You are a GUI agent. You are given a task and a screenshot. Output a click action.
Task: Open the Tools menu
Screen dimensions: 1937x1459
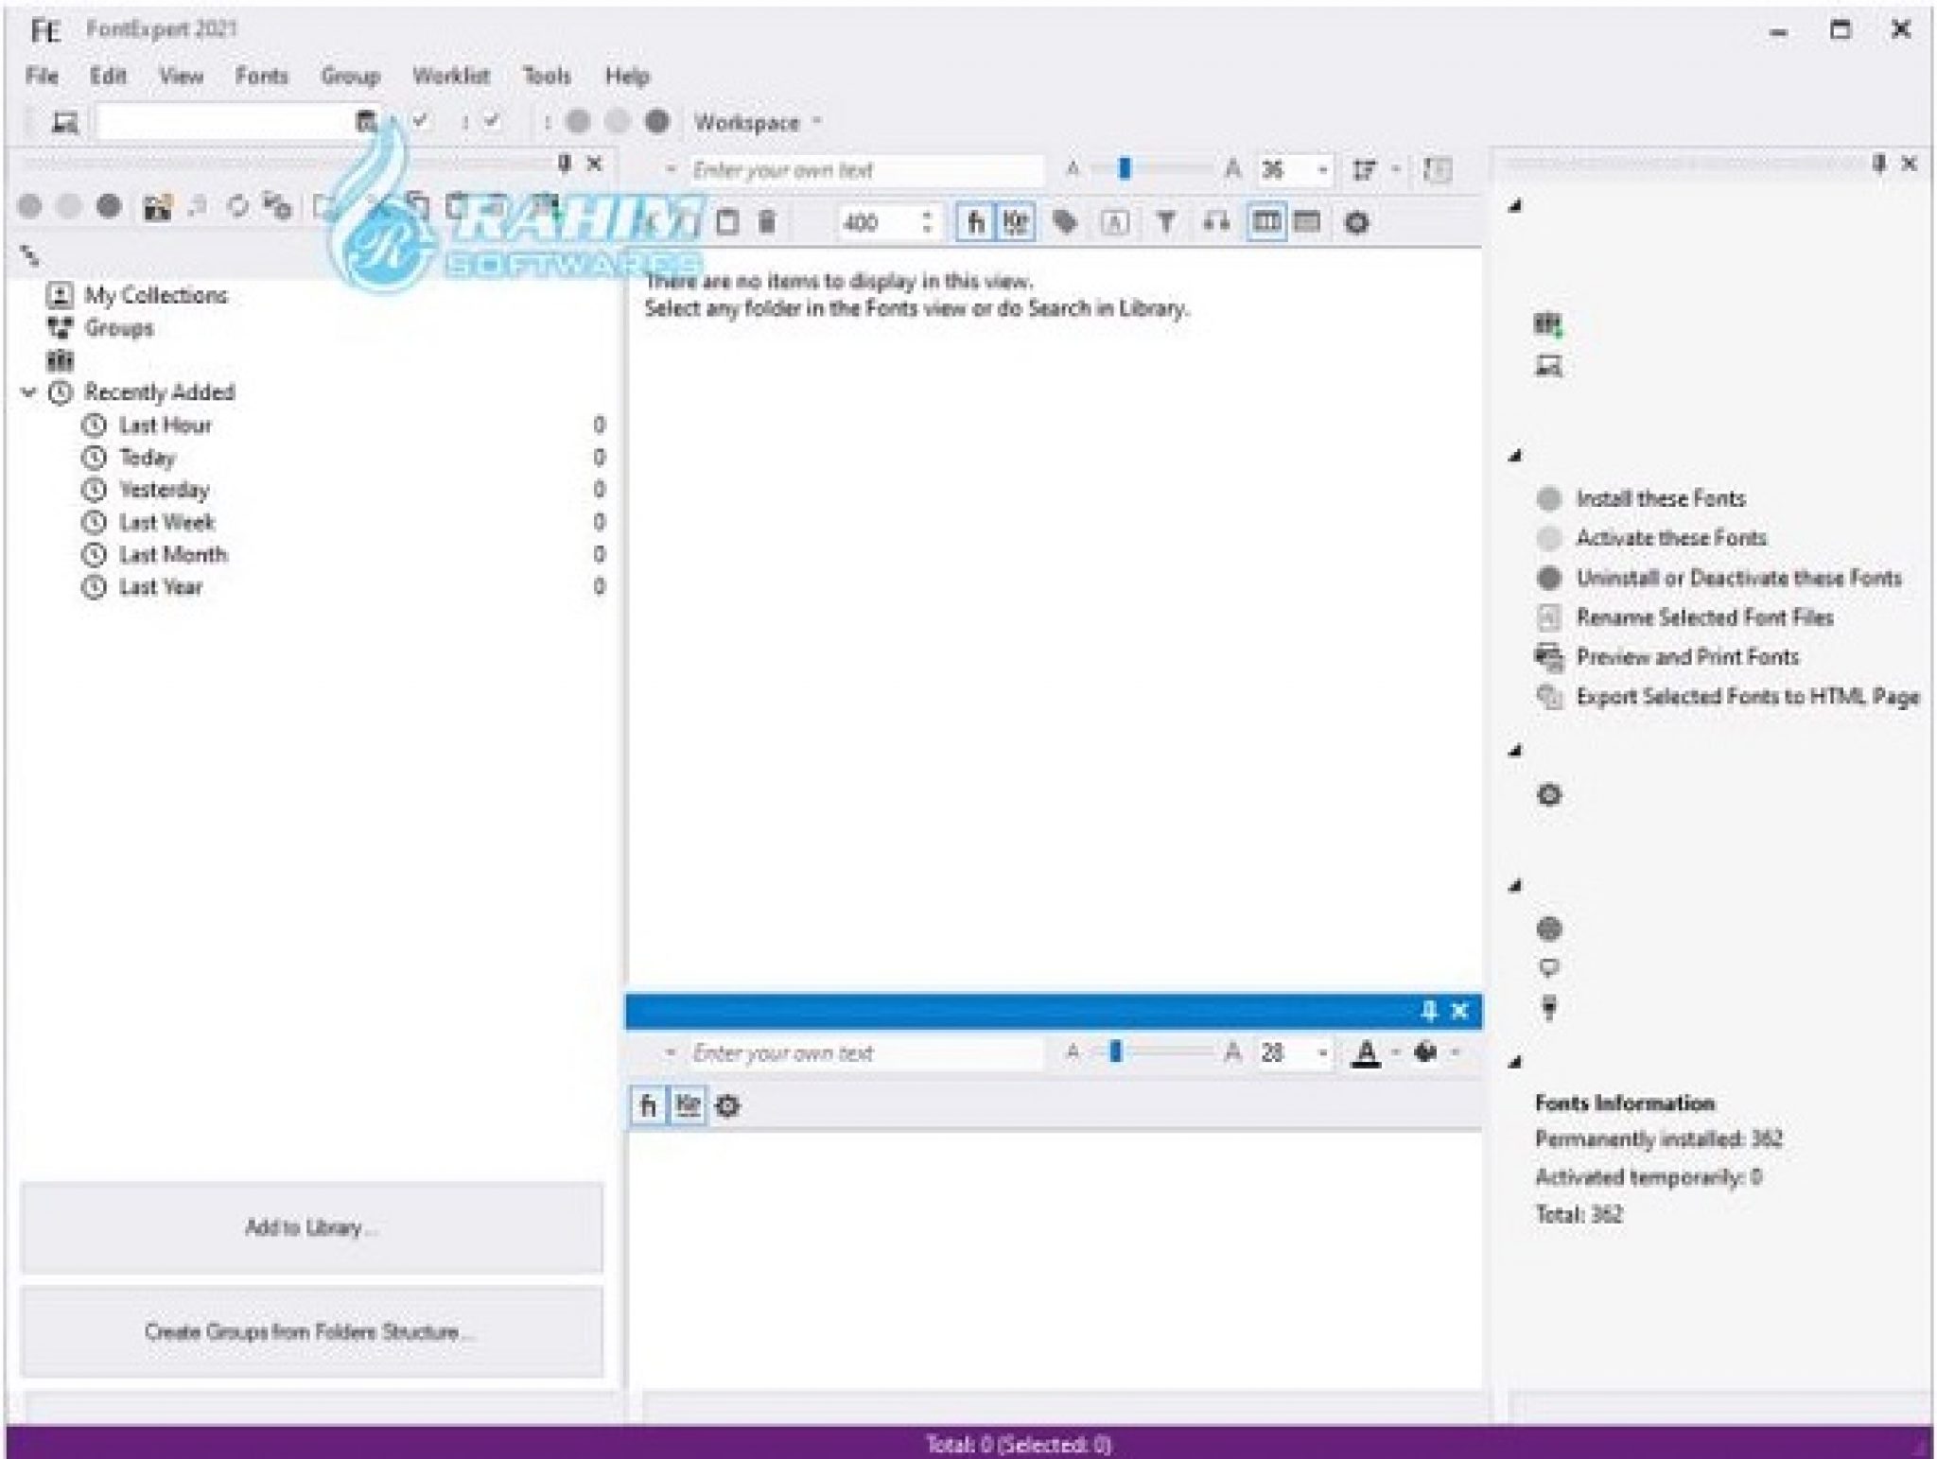(x=547, y=77)
